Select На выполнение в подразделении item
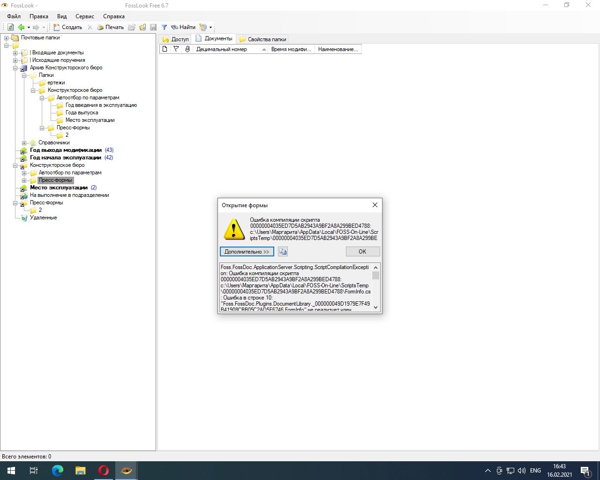 [69, 195]
